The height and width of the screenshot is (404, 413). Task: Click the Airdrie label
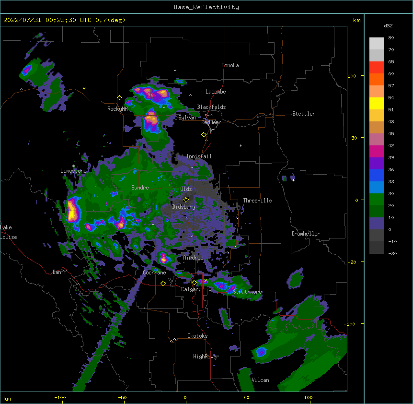[194, 258]
